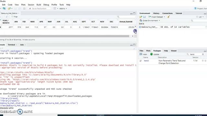
Task: Minimize the console pane
Action: click(x=131, y=45)
